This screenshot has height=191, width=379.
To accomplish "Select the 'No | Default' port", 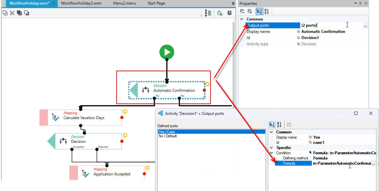I will (211, 136).
